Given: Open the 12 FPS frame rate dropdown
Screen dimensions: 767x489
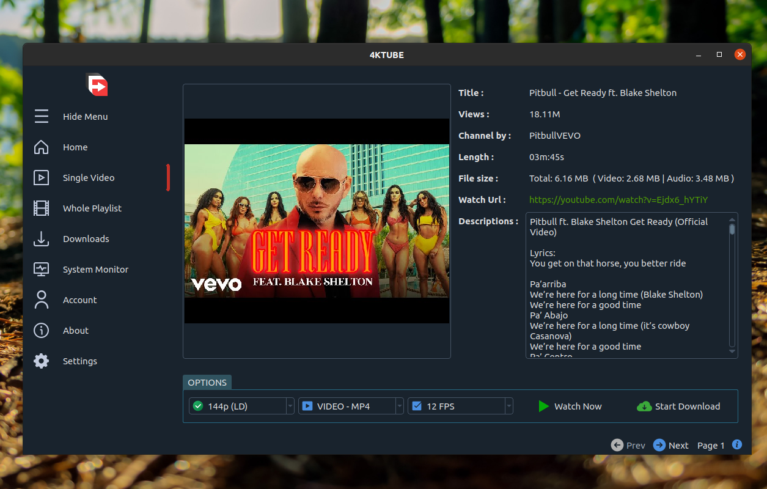Looking at the screenshot, I should pyautogui.click(x=460, y=406).
